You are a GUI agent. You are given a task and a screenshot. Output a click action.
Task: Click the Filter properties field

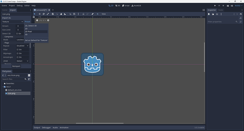point(223,22)
